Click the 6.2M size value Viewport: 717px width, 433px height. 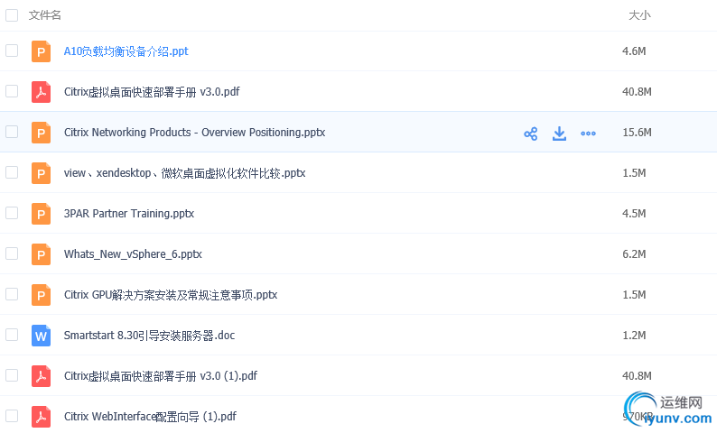(634, 254)
